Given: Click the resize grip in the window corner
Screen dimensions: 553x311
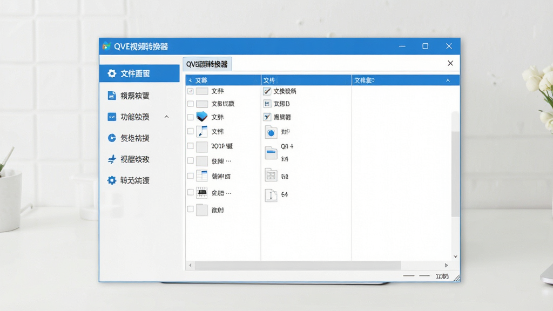Looking at the screenshot, I should pyautogui.click(x=457, y=278).
